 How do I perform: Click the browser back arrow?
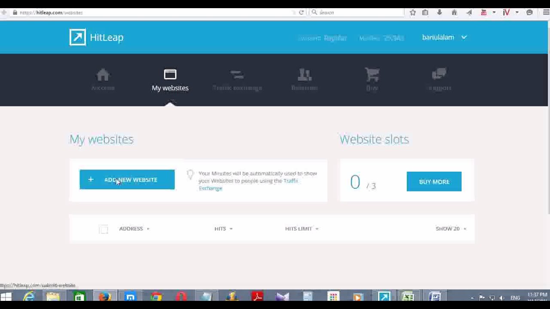click(x=4, y=12)
